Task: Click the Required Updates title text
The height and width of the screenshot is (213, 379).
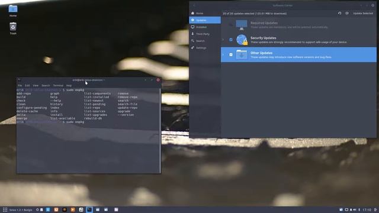Action: (x=264, y=23)
